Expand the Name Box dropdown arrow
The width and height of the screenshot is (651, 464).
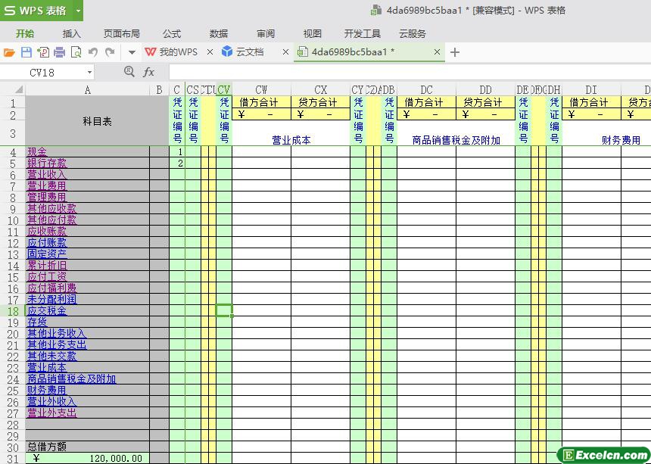point(89,72)
